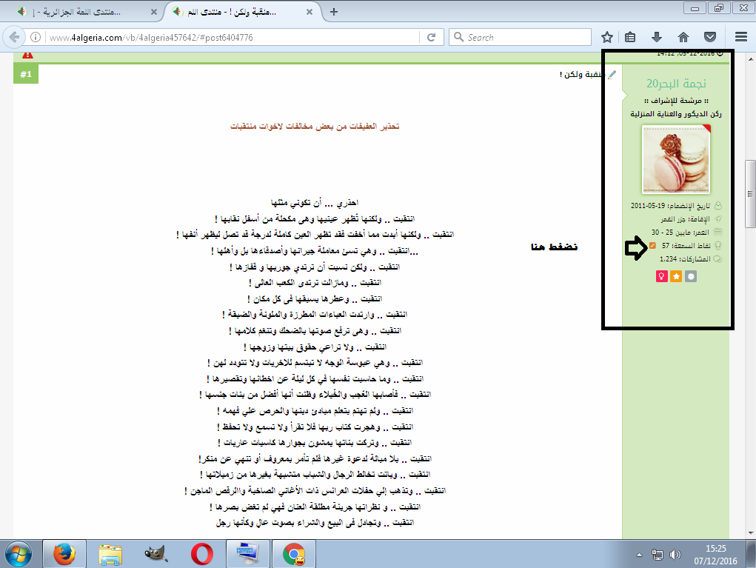
Task: Open the Firefox hamburger menu
Action: [741, 37]
